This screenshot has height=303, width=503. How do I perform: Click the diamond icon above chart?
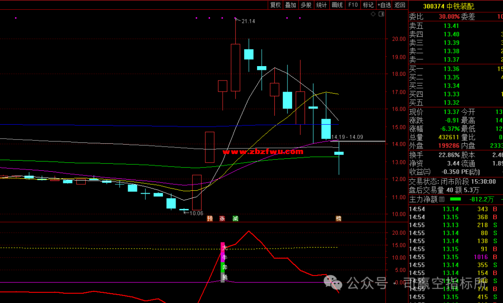[373, 14]
